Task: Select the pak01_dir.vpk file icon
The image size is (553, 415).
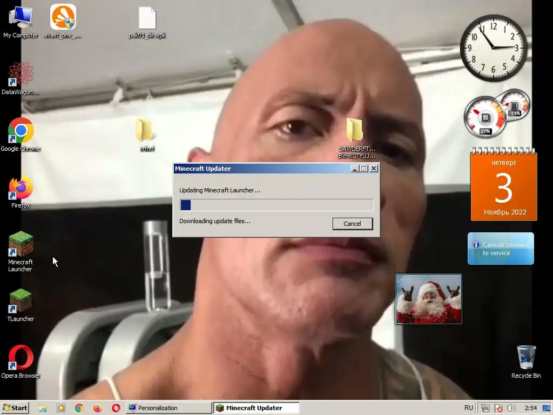Action: [x=147, y=22]
